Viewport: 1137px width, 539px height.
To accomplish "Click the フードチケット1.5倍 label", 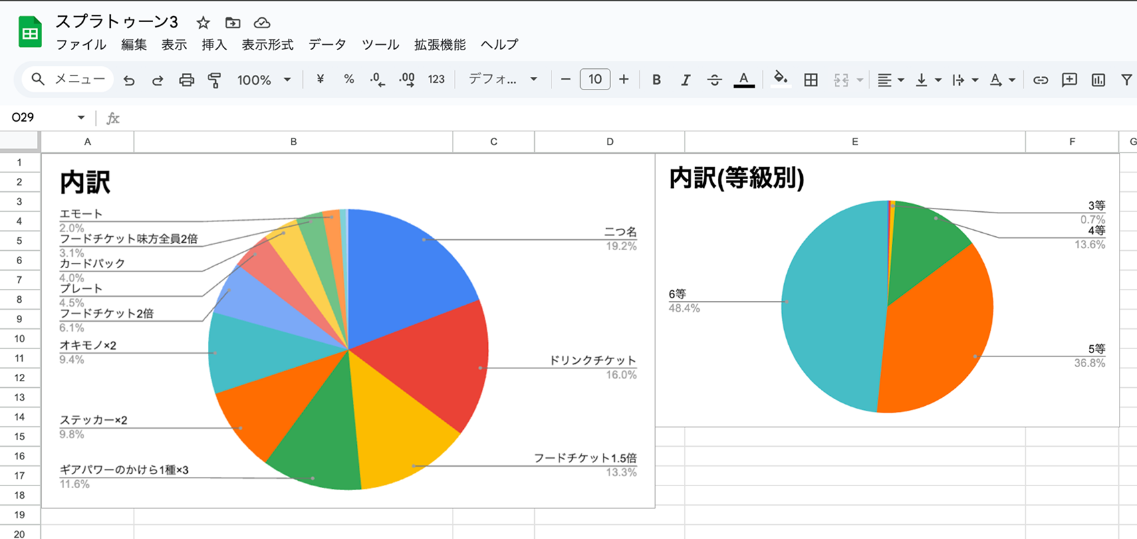I will click(x=585, y=458).
